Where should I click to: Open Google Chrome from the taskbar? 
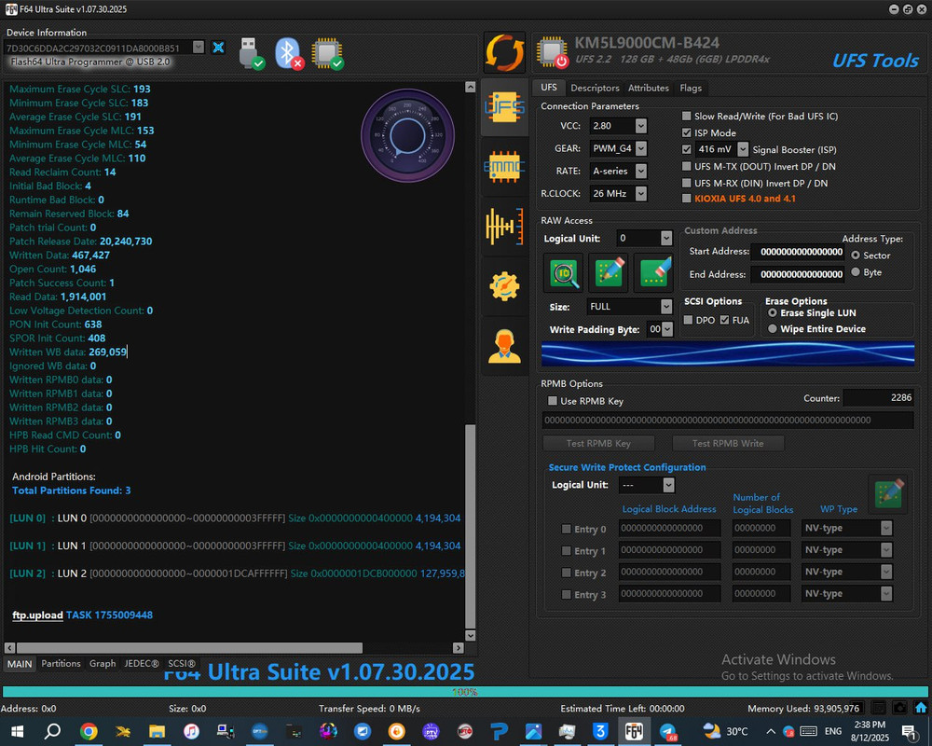[x=89, y=731]
